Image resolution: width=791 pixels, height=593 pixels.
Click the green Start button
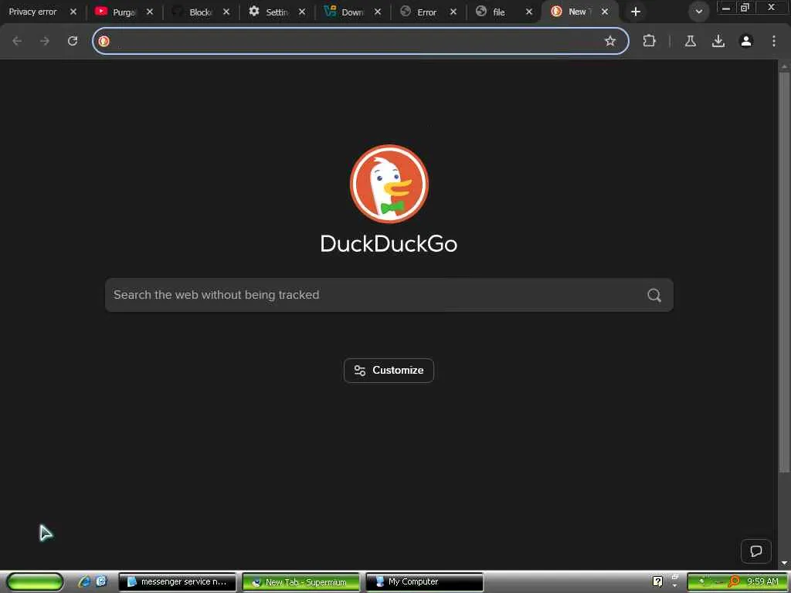[35, 582]
